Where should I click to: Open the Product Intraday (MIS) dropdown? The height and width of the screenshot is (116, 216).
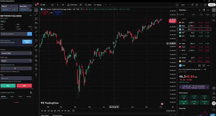point(16,53)
